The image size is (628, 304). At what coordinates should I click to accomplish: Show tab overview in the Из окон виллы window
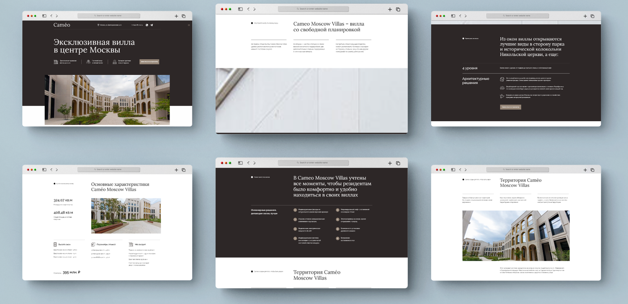tap(592, 16)
